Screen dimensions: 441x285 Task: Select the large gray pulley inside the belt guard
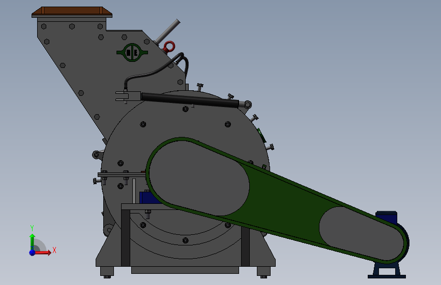point(199,178)
